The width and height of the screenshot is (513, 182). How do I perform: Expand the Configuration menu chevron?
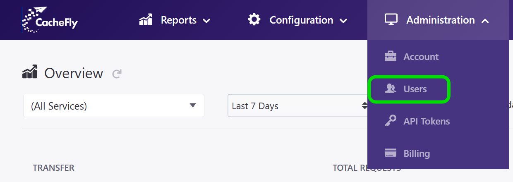343,20
